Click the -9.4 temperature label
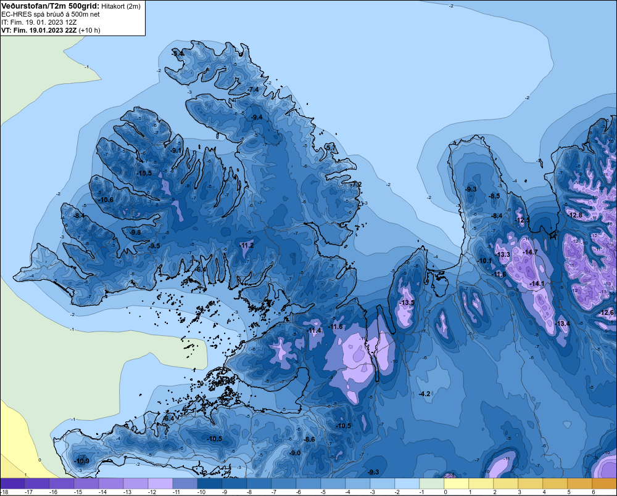617x496 pixels. coord(257,117)
